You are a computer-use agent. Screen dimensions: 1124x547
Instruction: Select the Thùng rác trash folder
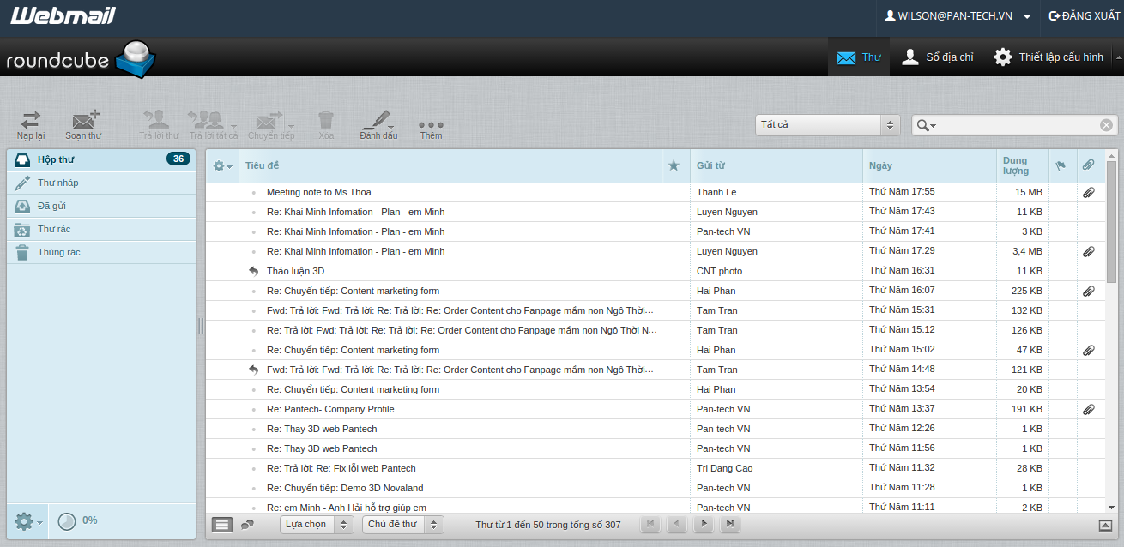pos(101,252)
